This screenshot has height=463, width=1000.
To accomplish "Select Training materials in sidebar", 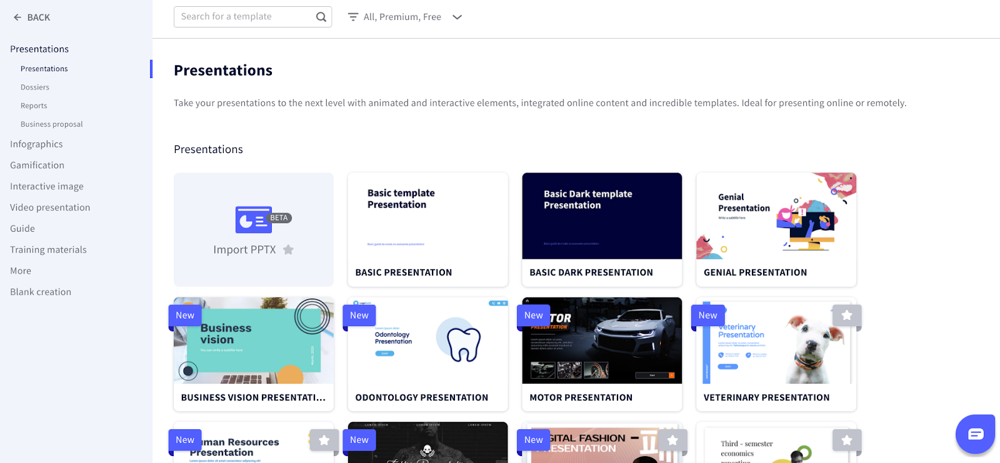I will pyautogui.click(x=48, y=250).
